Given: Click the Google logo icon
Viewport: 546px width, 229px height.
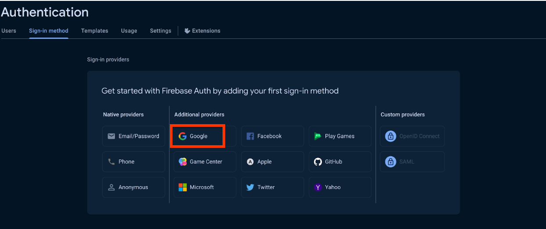Looking at the screenshot, I should pyautogui.click(x=183, y=136).
